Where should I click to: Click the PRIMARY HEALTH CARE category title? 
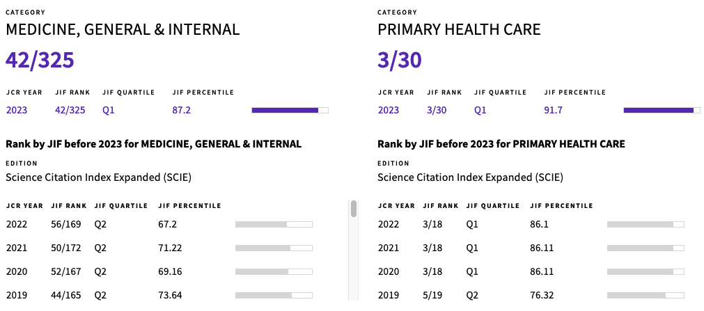[x=459, y=30]
